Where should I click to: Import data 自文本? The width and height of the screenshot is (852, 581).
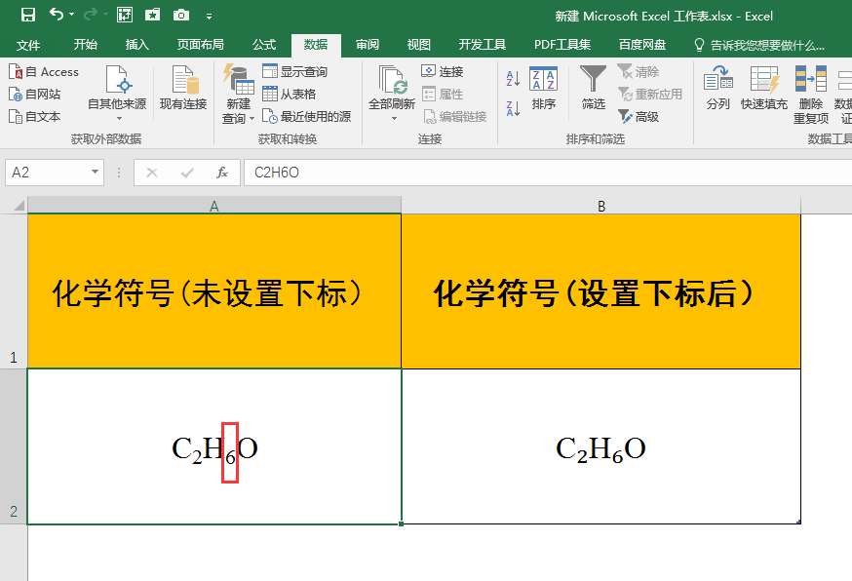coord(35,116)
